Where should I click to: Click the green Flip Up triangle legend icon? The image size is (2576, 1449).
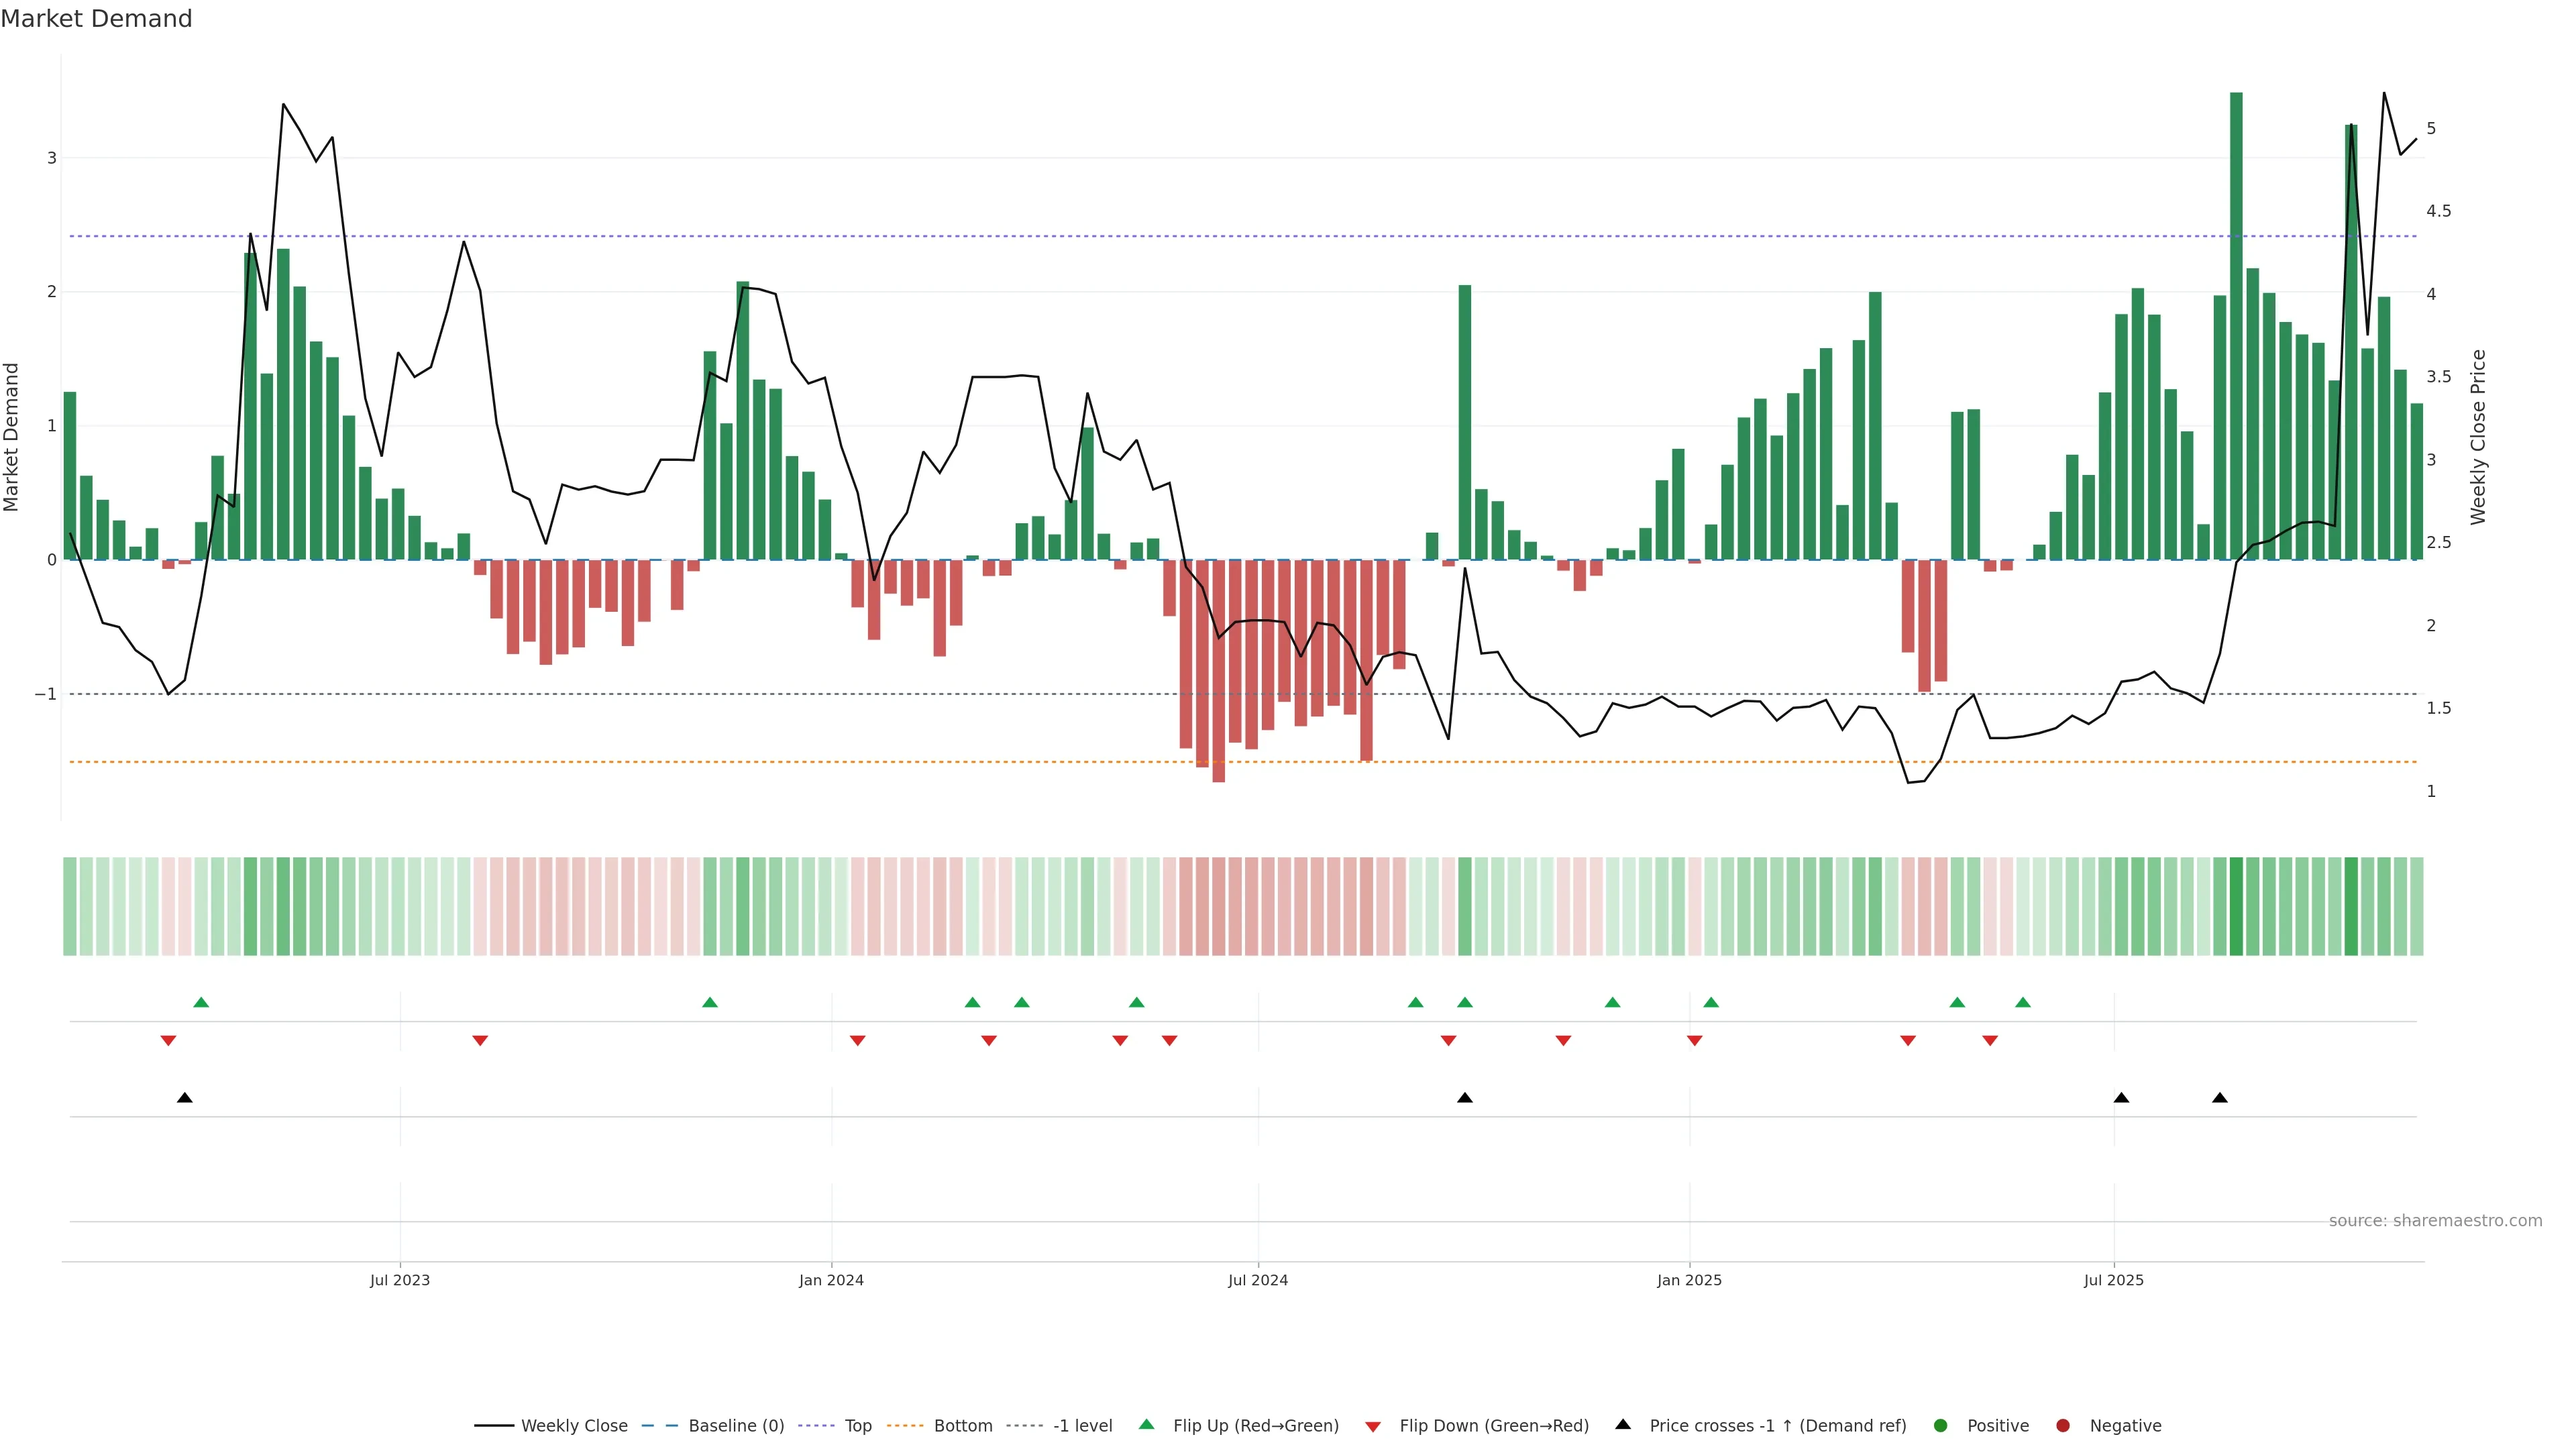click(x=1147, y=1424)
